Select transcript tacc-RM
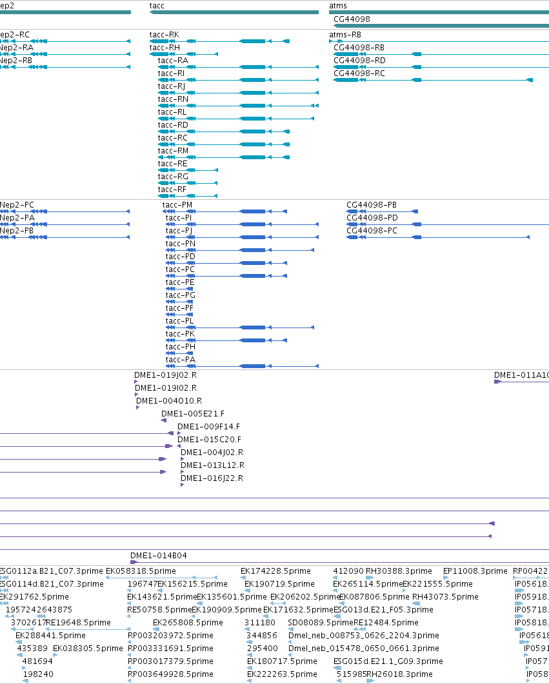The image size is (549, 684). pyautogui.click(x=224, y=157)
